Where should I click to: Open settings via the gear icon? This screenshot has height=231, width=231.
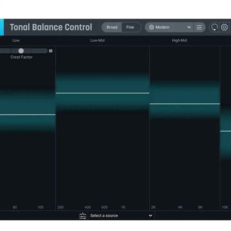pos(224,27)
